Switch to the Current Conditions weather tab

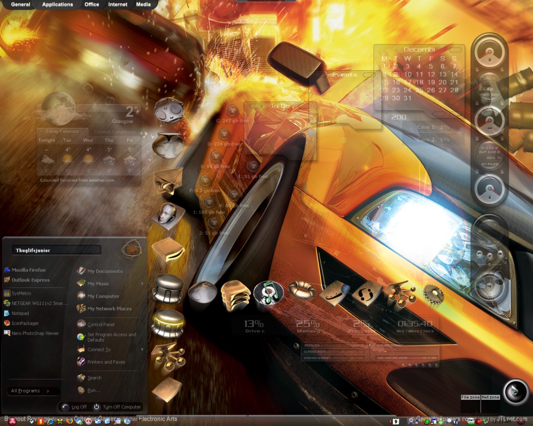(x=115, y=132)
